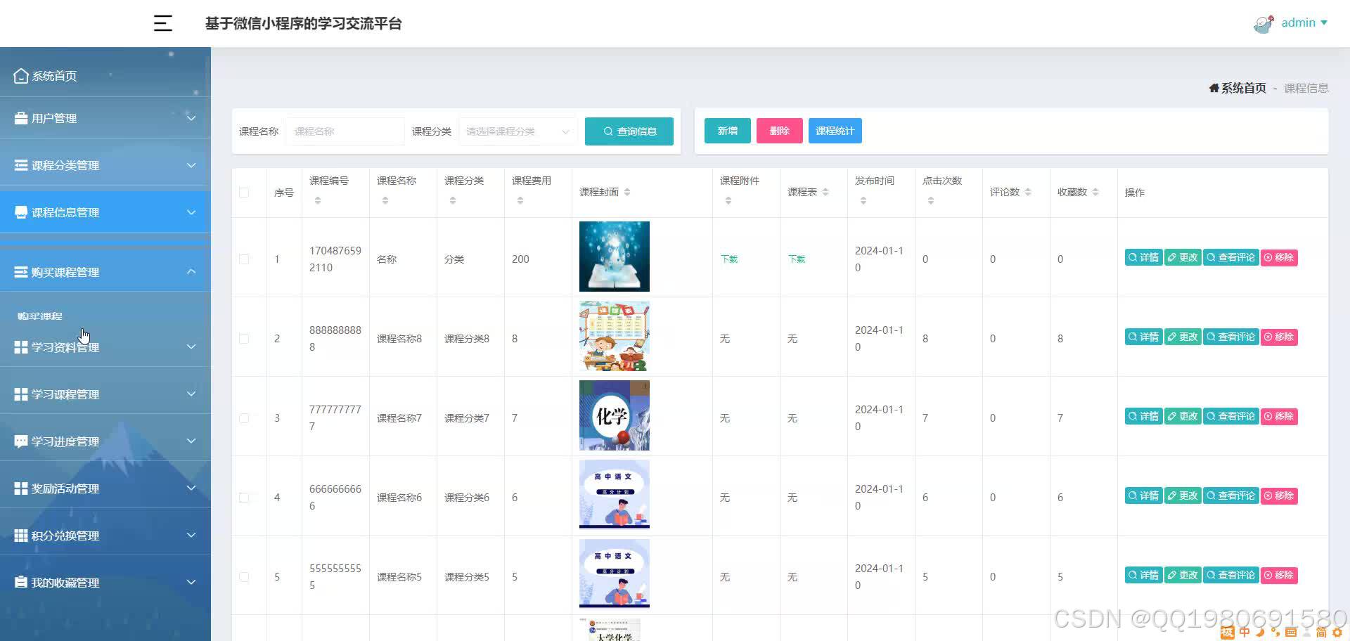The width and height of the screenshot is (1350, 641).
Task: Open the 化学 course cover thumbnail
Action: (x=615, y=415)
